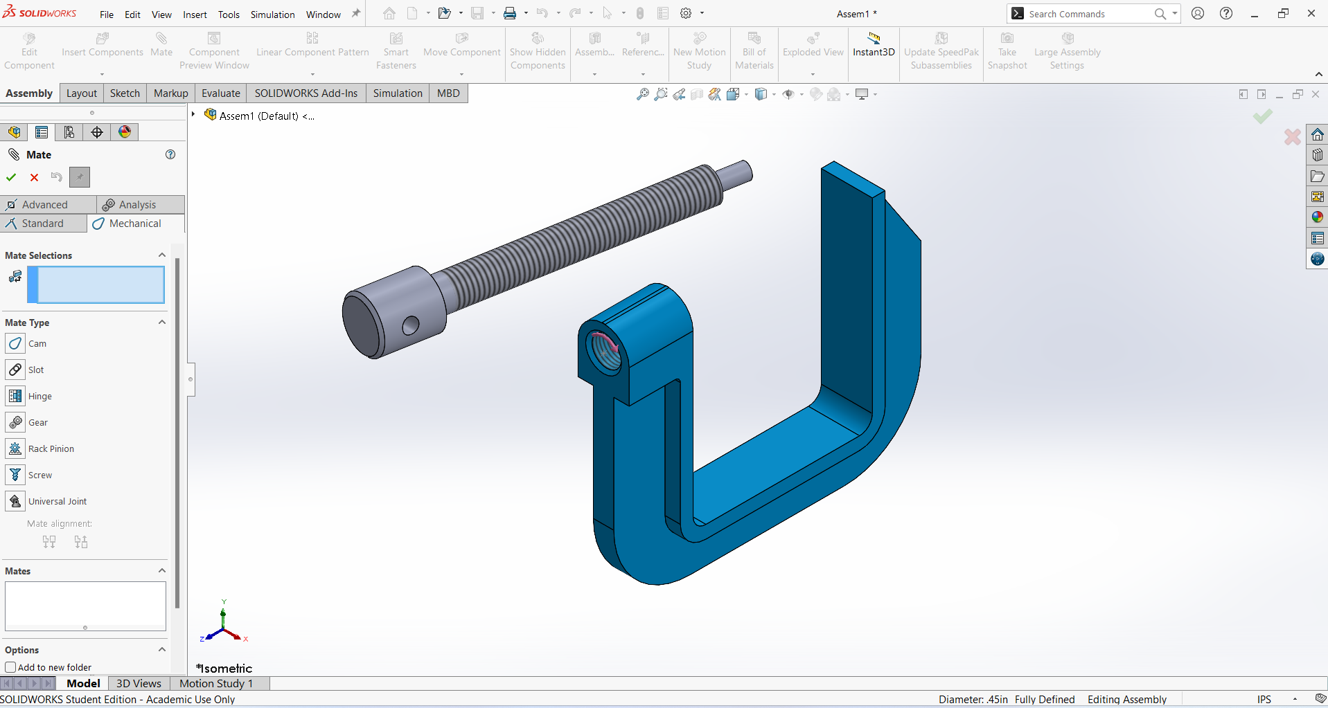Collapse the Options section
This screenshot has height=708, width=1328.
tap(162, 650)
